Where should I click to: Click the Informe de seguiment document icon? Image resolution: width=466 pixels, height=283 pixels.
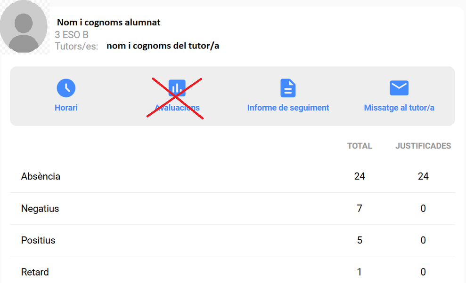(288, 88)
